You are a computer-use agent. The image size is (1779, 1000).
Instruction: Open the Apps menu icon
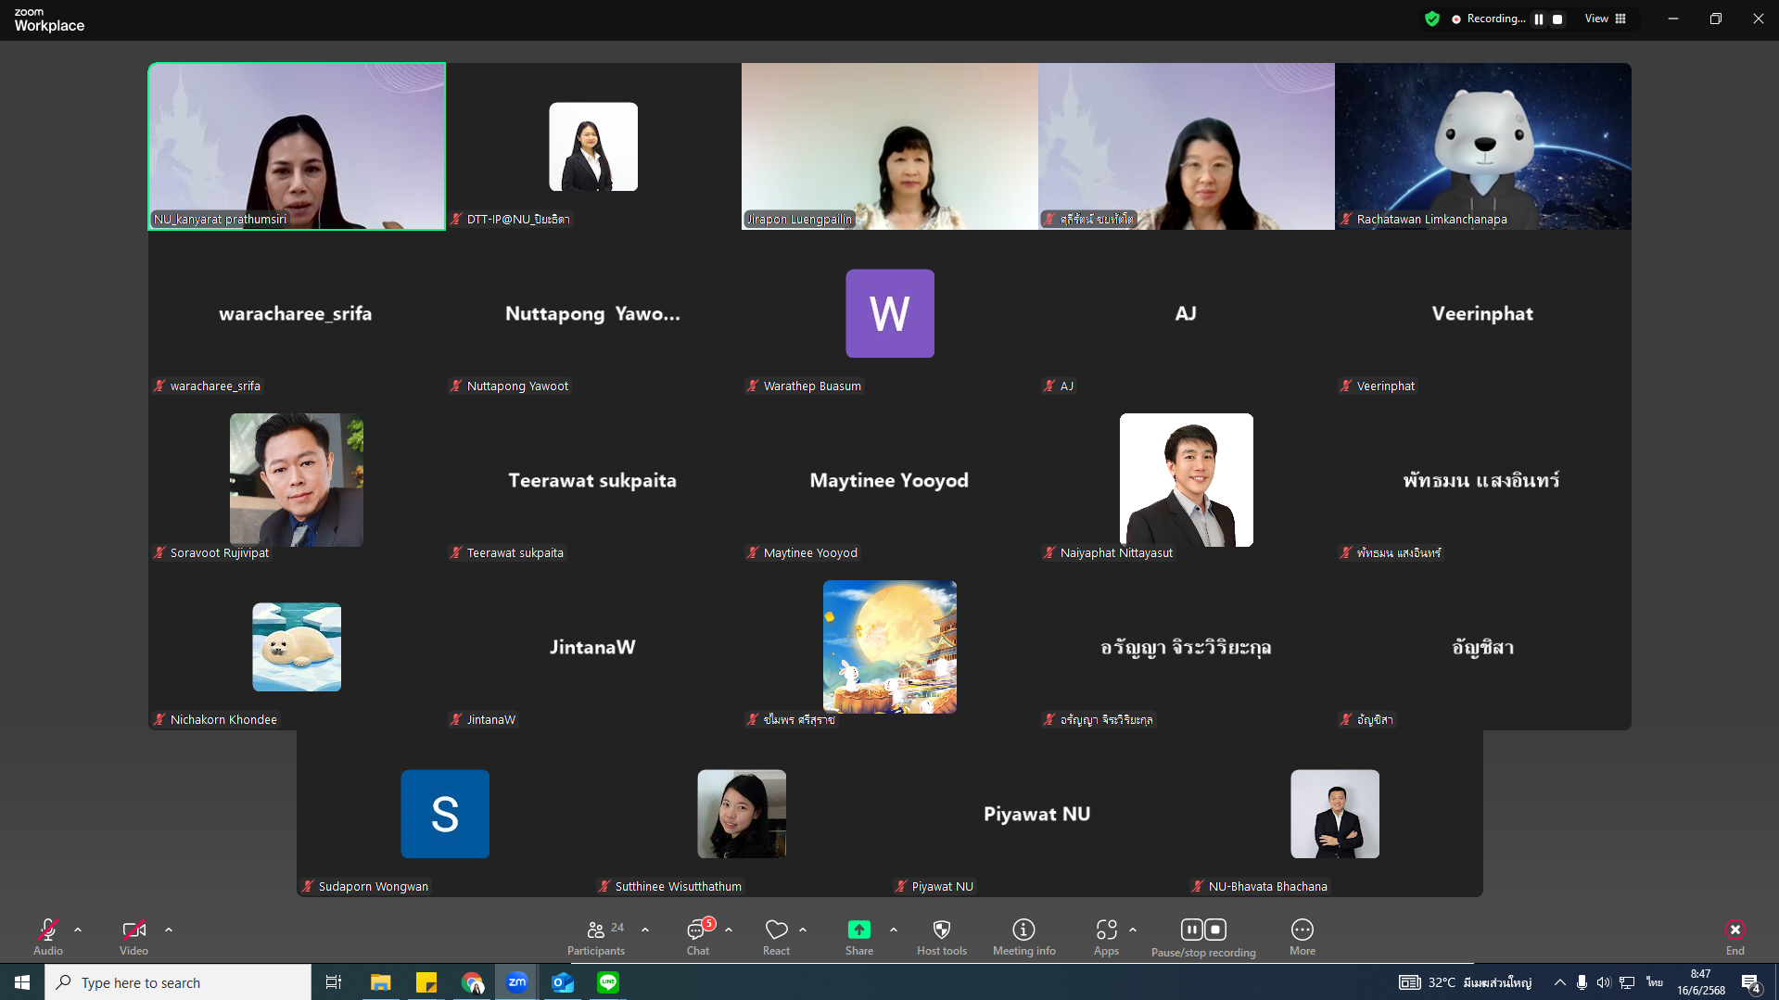[1106, 936]
